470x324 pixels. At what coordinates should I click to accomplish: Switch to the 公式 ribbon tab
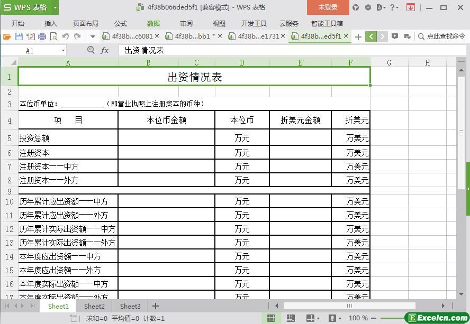tap(121, 23)
